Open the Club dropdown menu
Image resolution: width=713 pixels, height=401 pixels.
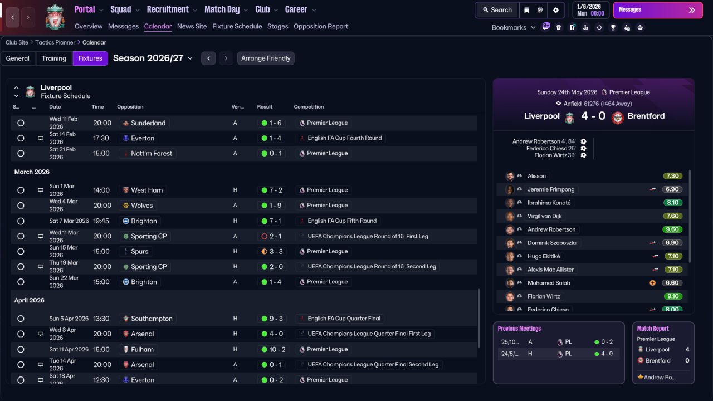pos(267,9)
